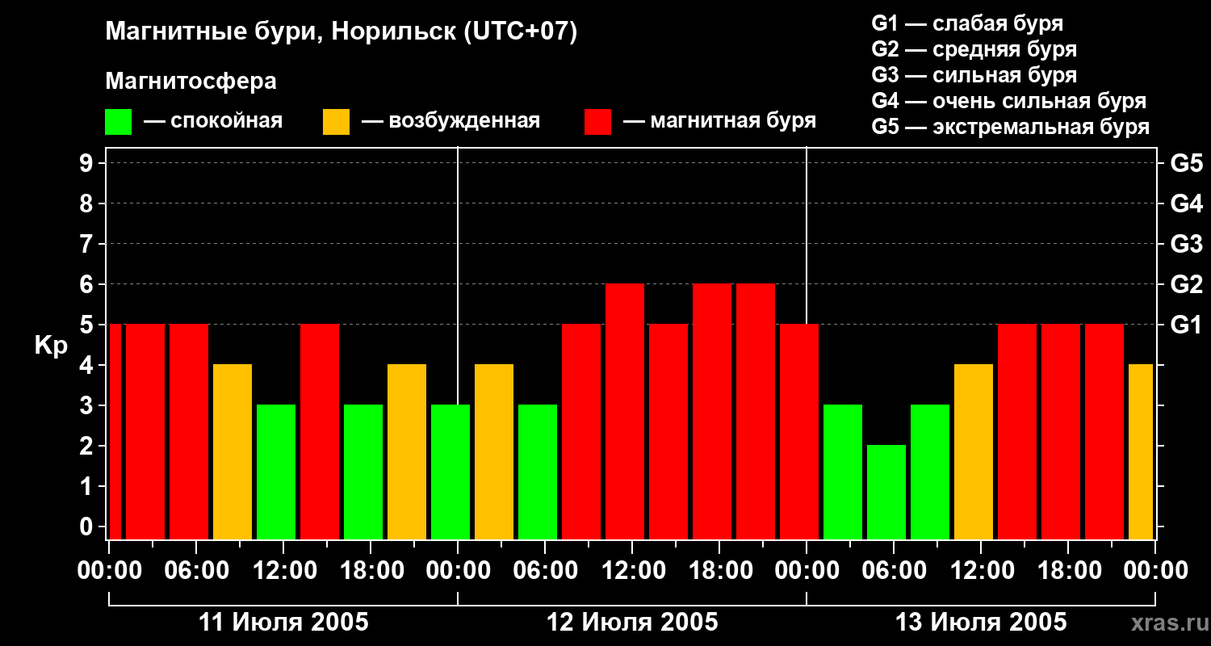The height and width of the screenshot is (646, 1211).
Task: Select the green Kp 3 bar at 06:00 on 12 July
Action: [x=538, y=472]
